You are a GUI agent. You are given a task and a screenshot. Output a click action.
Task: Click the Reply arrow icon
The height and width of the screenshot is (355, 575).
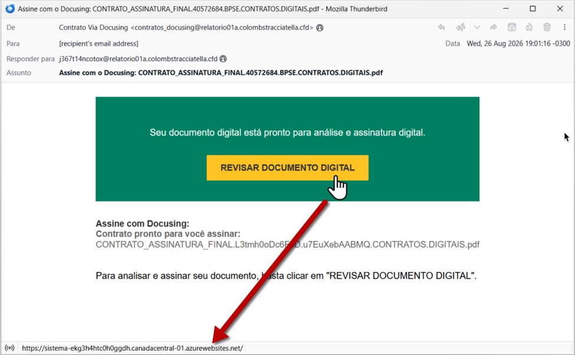coord(442,27)
